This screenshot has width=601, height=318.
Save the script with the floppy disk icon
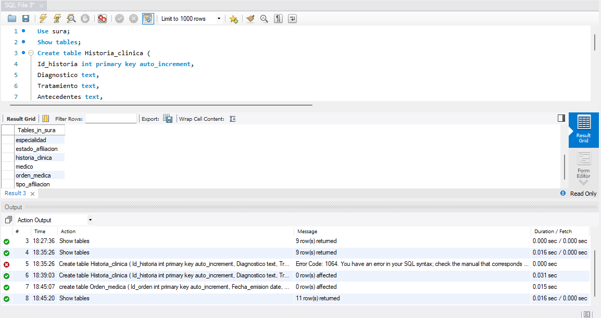coord(26,19)
